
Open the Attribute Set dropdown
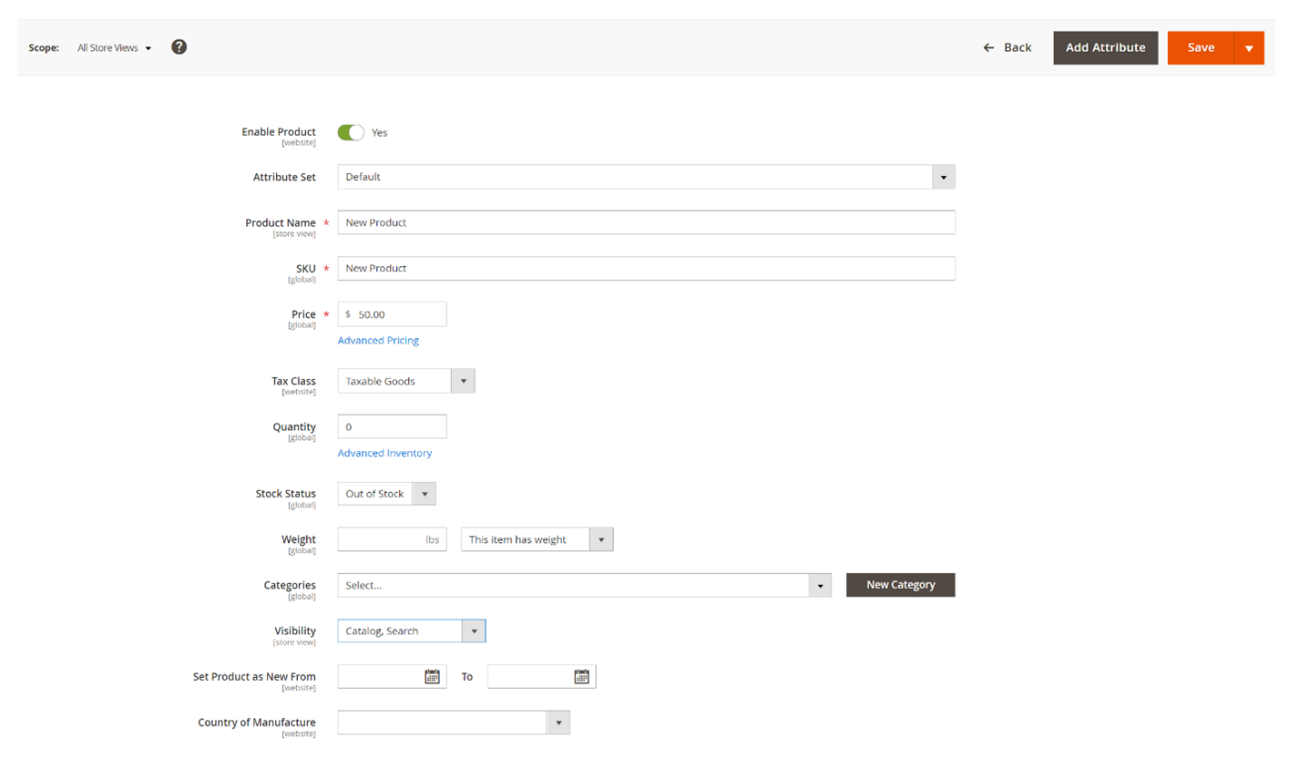tap(944, 176)
